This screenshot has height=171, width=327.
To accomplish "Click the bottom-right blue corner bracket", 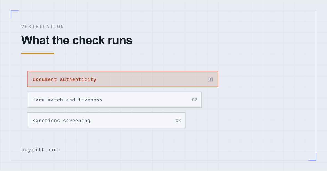I will [x=312, y=156].
